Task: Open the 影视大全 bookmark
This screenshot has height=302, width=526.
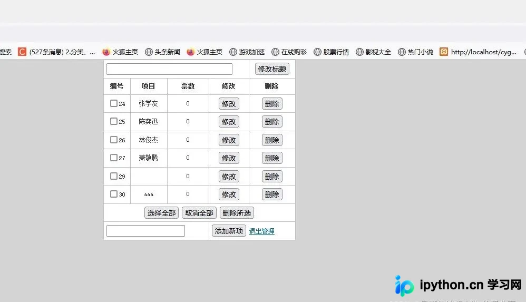Action: coord(373,52)
